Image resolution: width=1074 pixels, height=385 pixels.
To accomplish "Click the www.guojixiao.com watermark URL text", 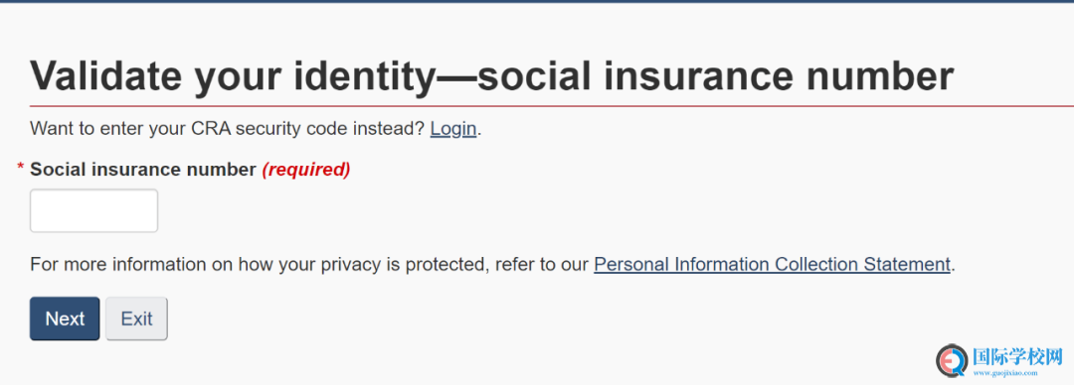I will (1005, 373).
